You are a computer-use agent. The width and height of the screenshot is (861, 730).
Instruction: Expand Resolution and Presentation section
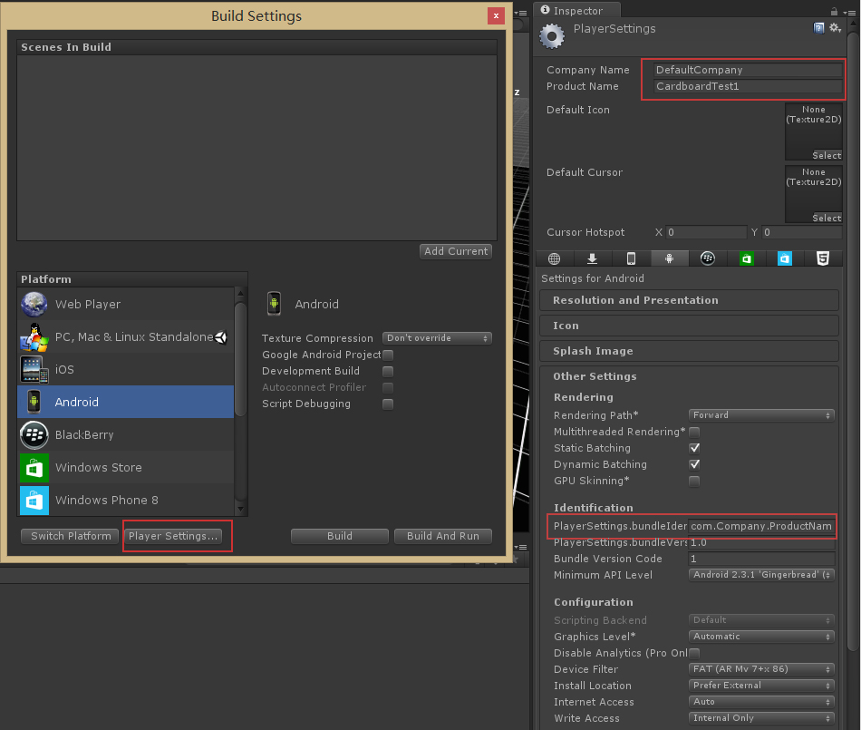pyautogui.click(x=689, y=300)
